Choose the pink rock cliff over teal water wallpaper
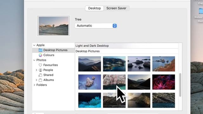Screen dimensions: 203x114 [x=114, y=82]
